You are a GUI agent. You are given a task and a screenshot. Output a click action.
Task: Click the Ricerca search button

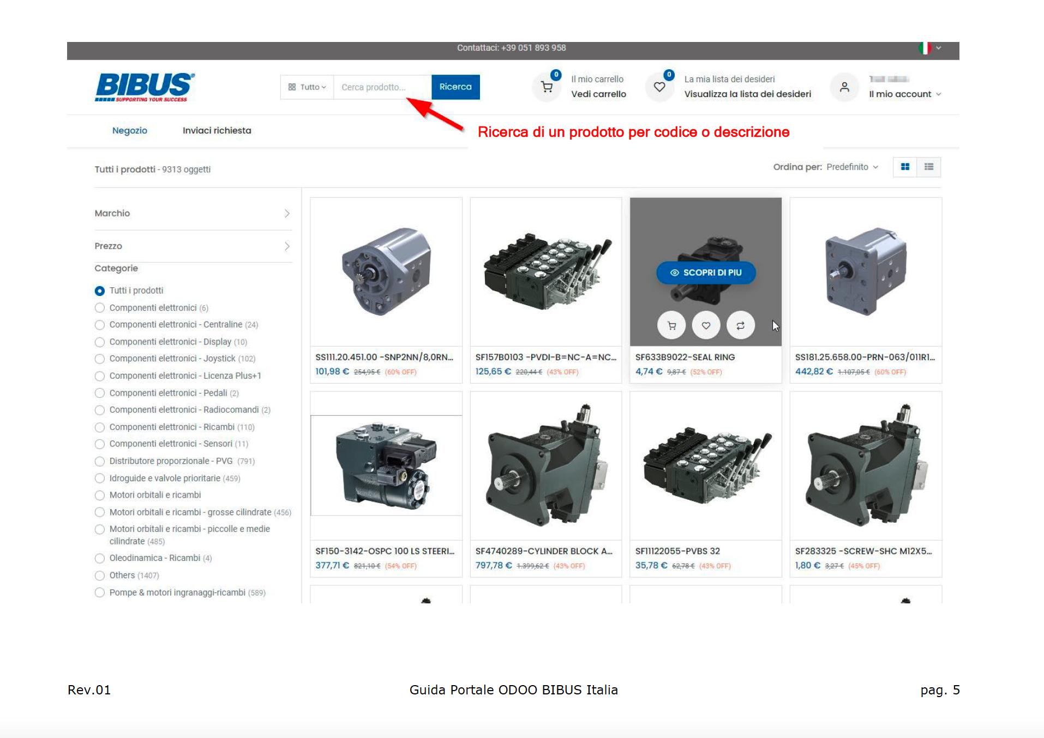(x=455, y=87)
